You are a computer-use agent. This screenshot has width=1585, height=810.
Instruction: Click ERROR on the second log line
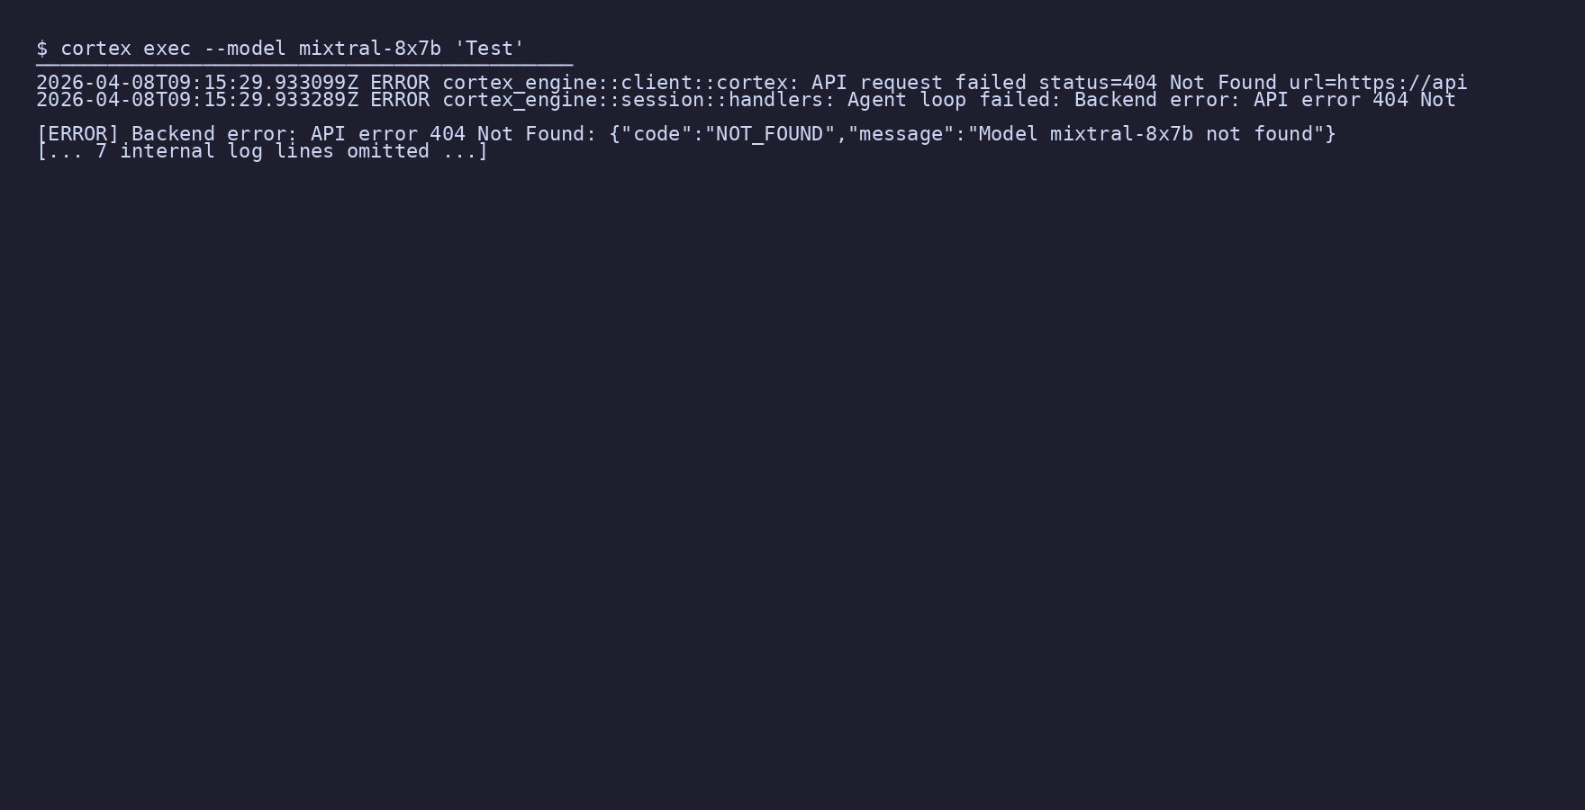tap(400, 100)
